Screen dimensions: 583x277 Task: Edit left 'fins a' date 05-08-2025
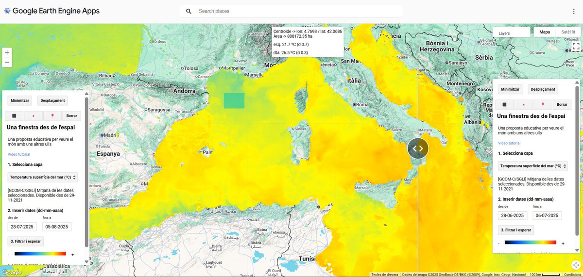(x=57, y=227)
